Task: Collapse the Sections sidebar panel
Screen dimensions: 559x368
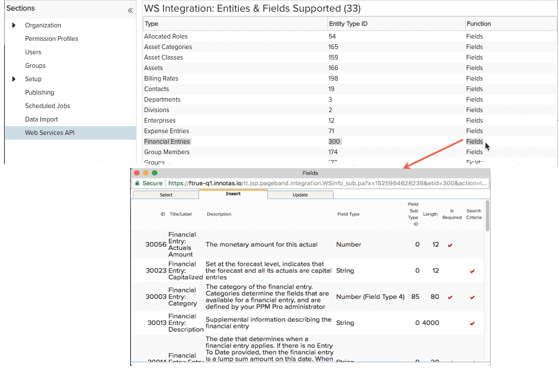Action: pos(130,11)
